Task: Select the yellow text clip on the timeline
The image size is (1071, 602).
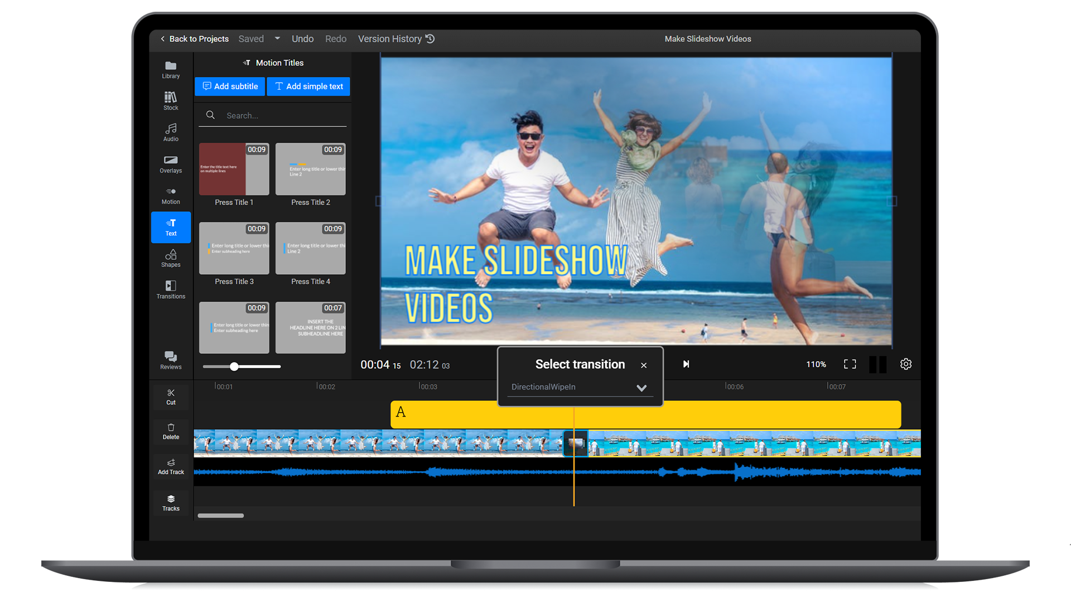Action: [x=646, y=414]
